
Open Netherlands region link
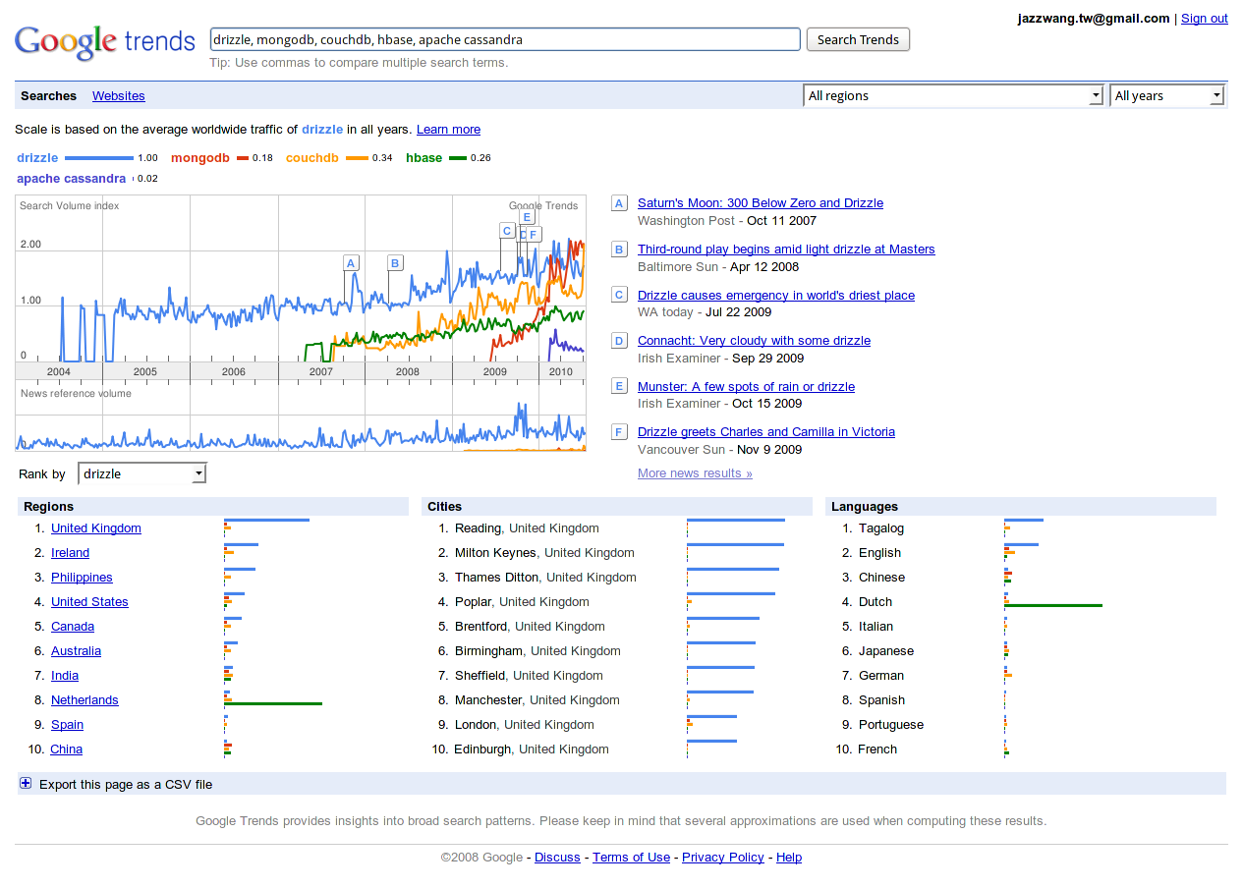click(85, 700)
